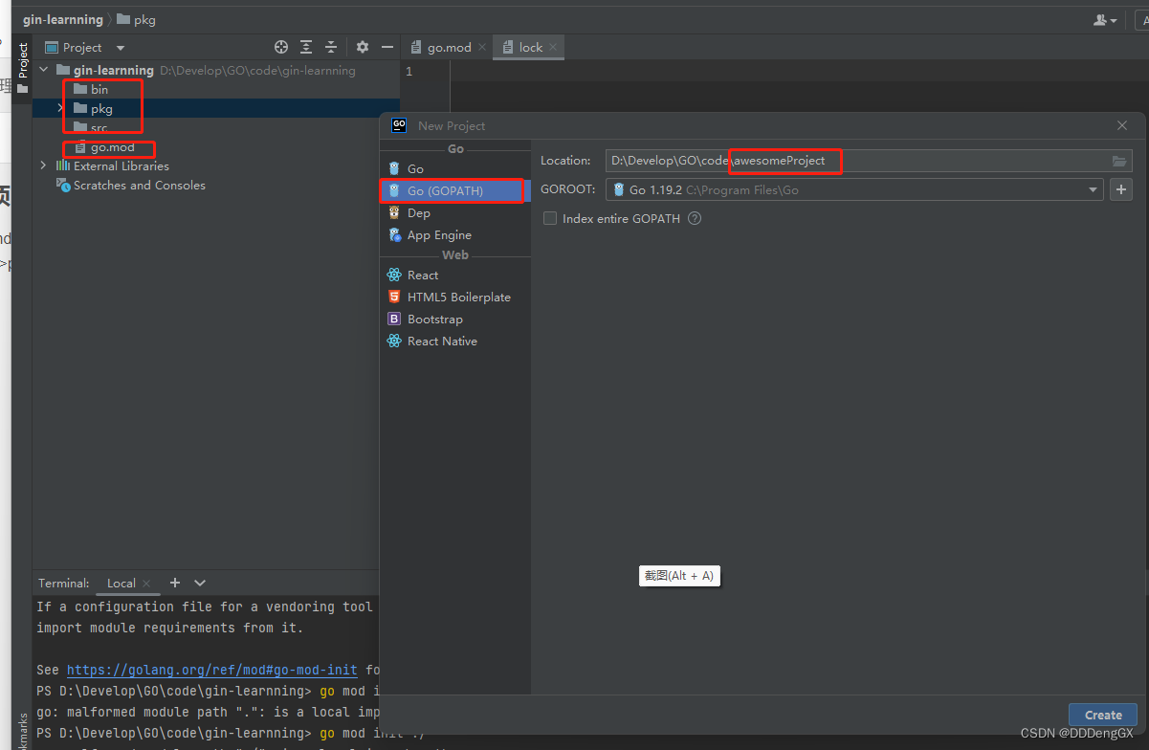This screenshot has height=750, width=1149.
Task: Close the New Project dialog
Action: (x=1122, y=125)
